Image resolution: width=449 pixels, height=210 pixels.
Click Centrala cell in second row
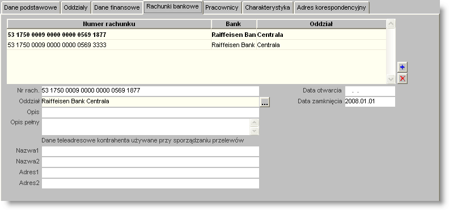321,45
